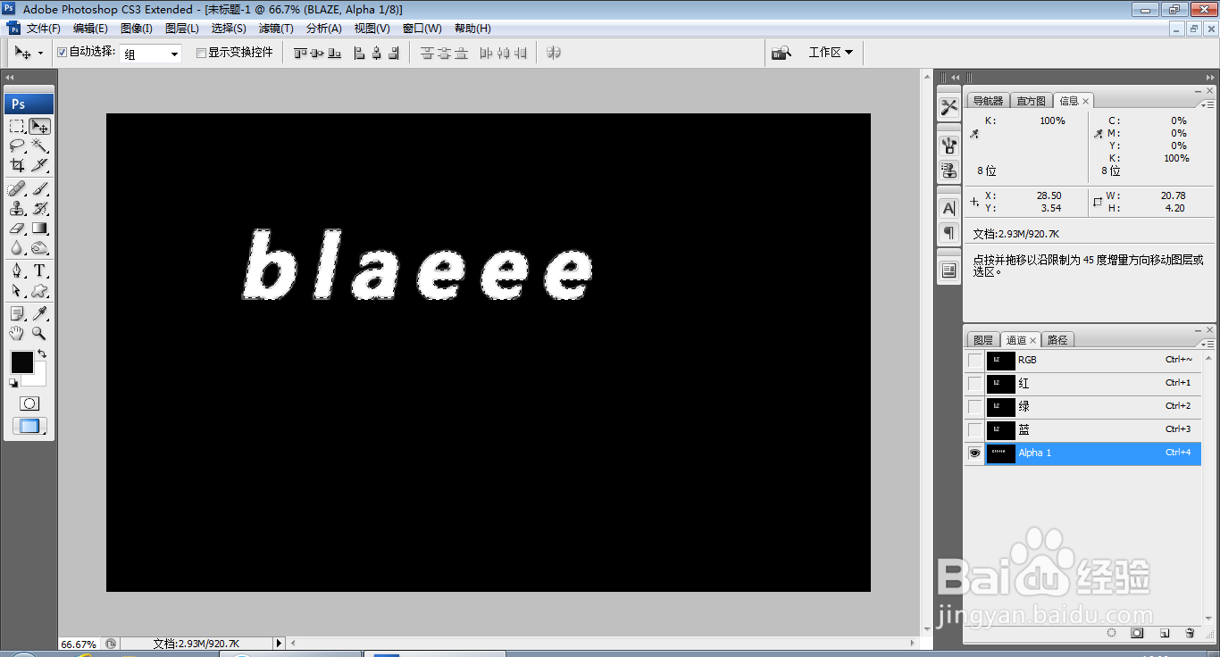This screenshot has width=1220, height=657.
Task: Select the Gradient tool
Action: 39,229
